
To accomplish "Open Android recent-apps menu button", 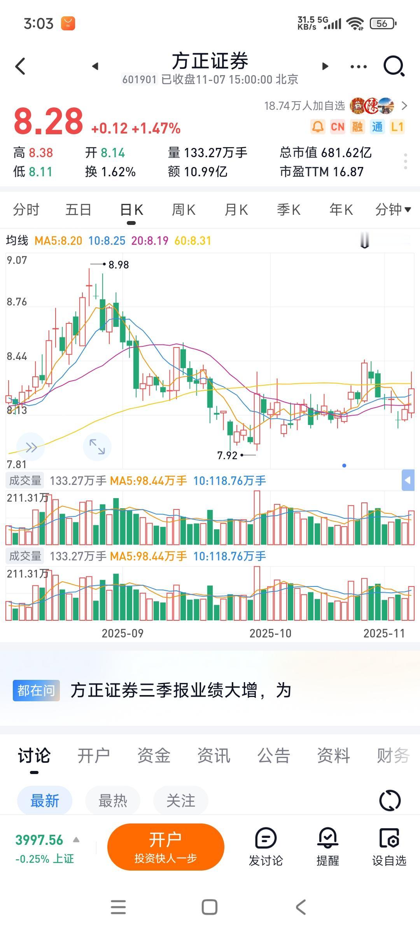I will point(118,907).
